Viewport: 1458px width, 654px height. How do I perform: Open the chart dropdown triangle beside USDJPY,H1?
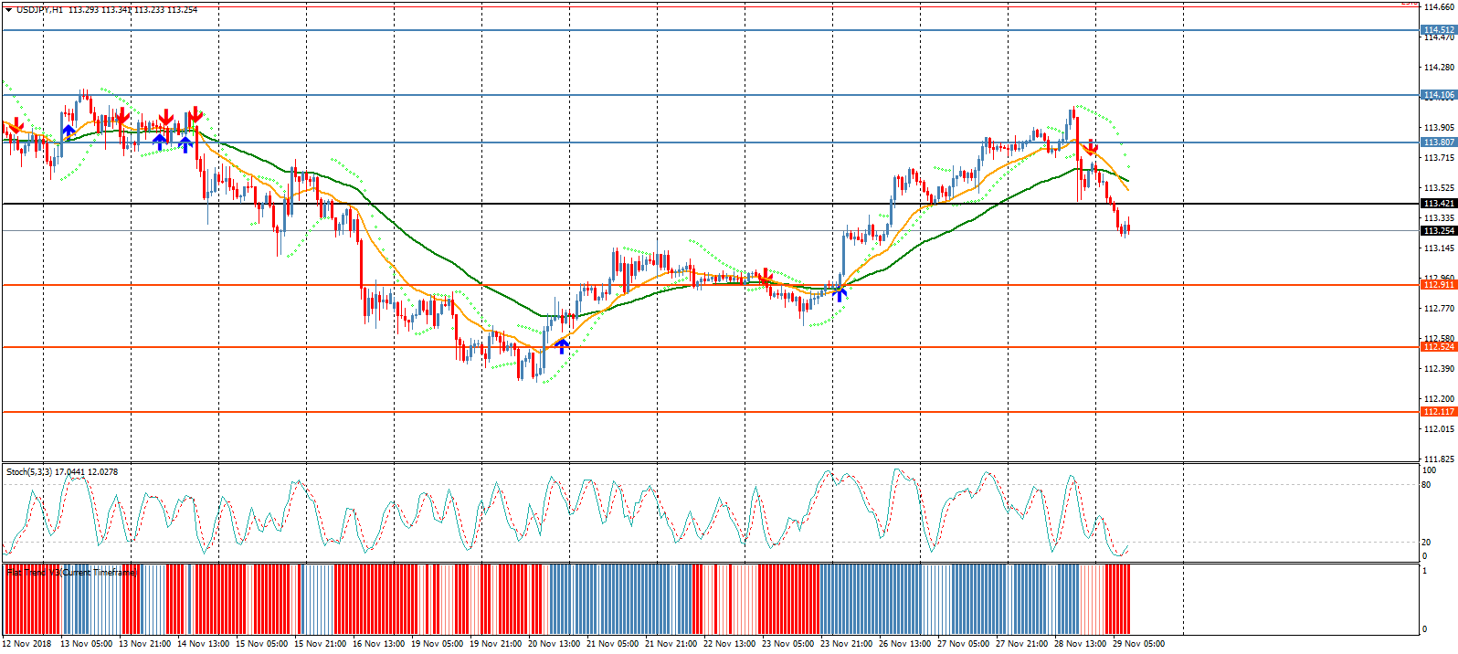point(8,10)
